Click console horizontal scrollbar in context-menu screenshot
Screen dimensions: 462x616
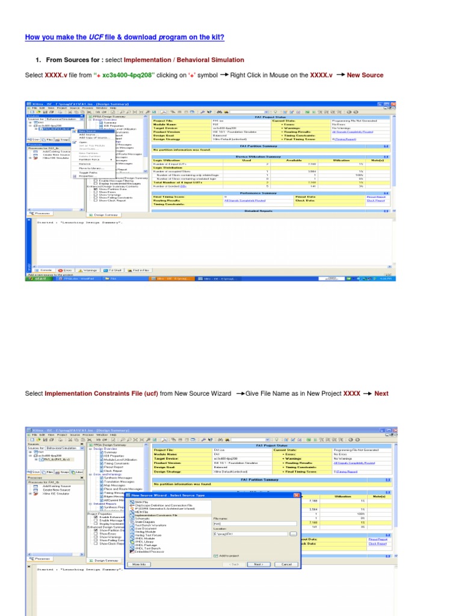pyautogui.click(x=212, y=266)
